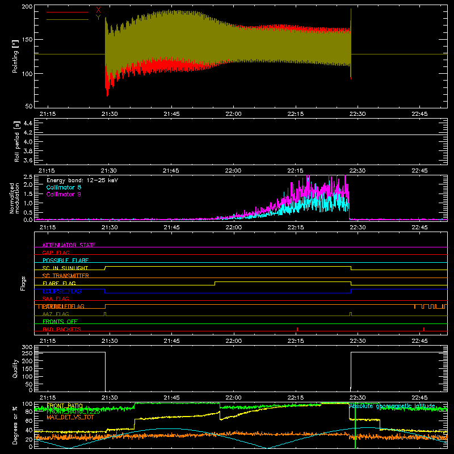The width and height of the screenshot is (454, 454).
Task: Click the '21:45' label under the Quality plot
Action: [171, 398]
